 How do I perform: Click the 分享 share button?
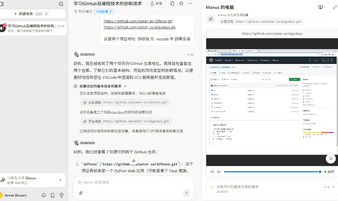tap(156, 3)
